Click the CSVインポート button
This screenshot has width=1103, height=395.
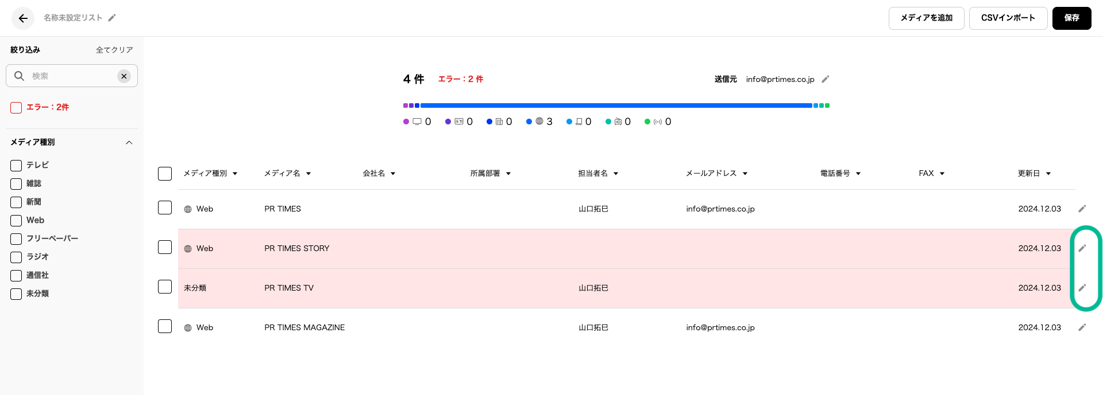(x=1008, y=18)
